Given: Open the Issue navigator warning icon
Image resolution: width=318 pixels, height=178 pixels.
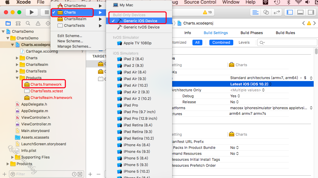Looking at the screenshot, I should tap(38, 23).
